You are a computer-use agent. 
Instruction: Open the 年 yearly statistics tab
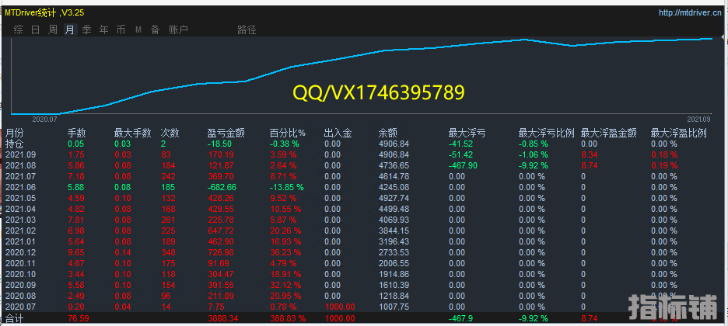103,30
